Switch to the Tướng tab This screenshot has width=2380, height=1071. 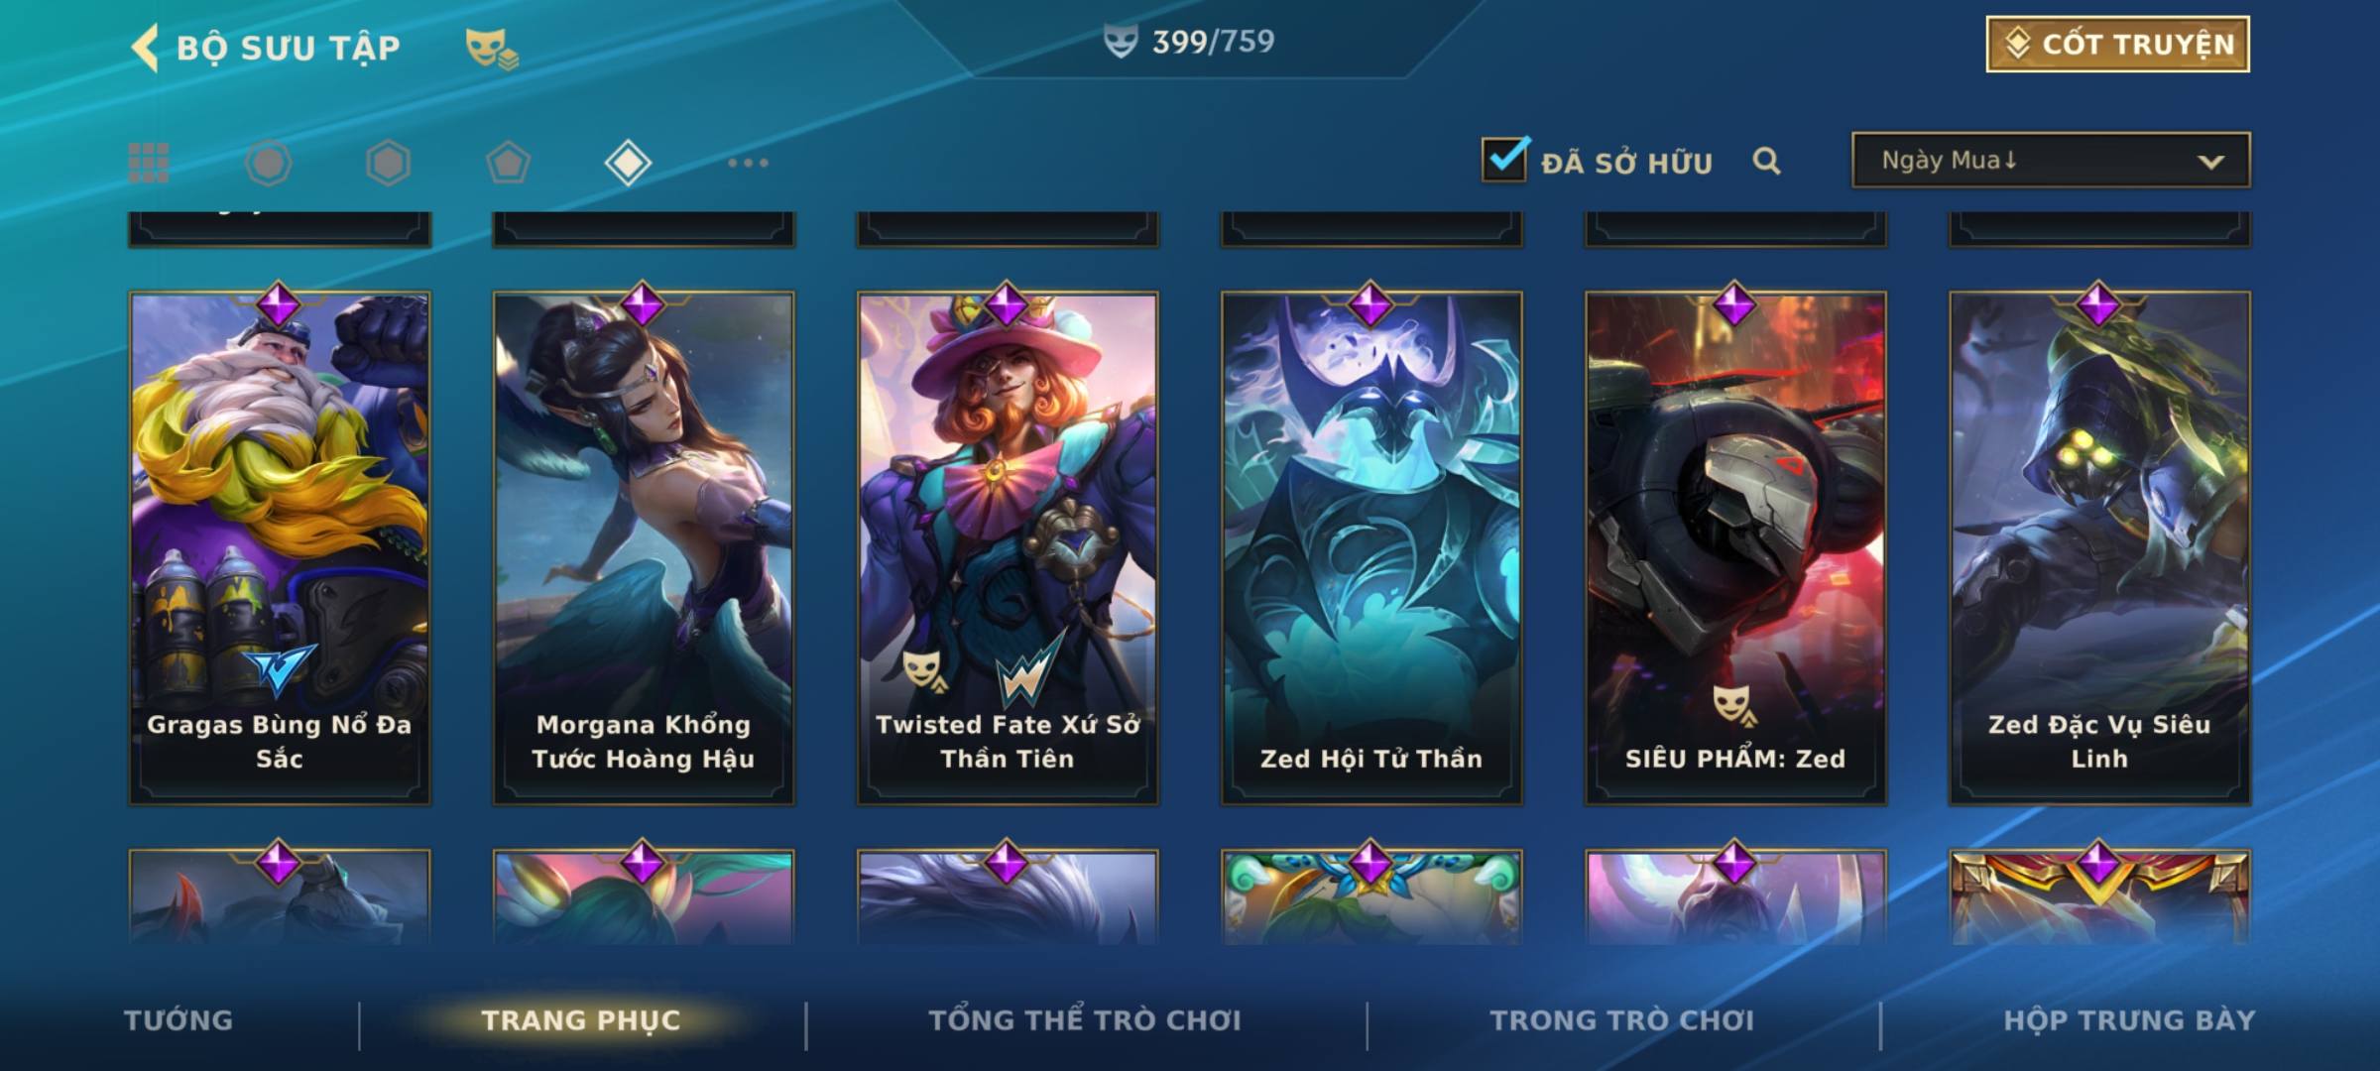(x=178, y=1020)
